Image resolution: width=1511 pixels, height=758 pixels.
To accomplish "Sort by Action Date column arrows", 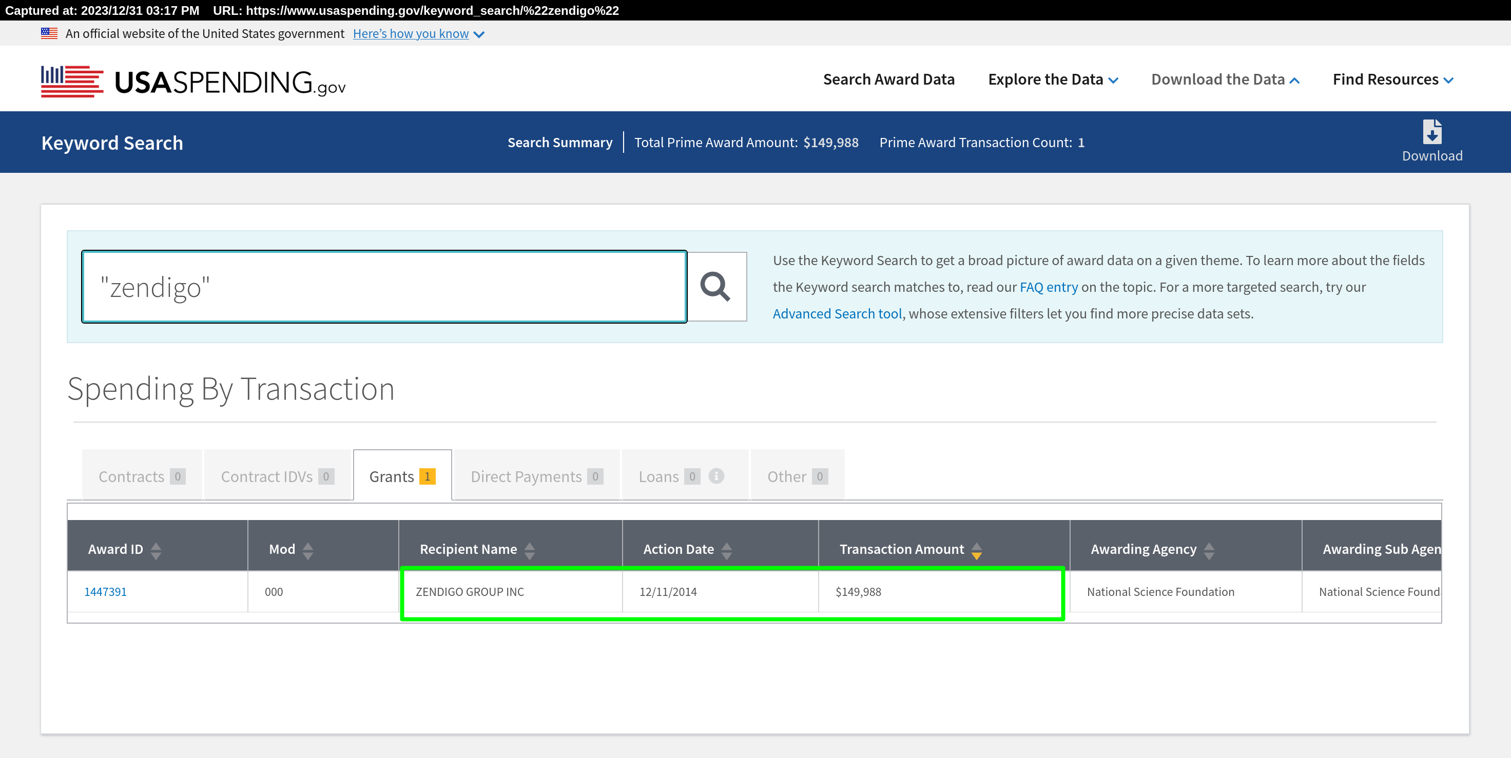I will tap(727, 550).
